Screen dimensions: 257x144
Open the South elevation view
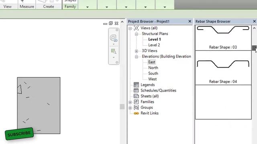coord(153,73)
